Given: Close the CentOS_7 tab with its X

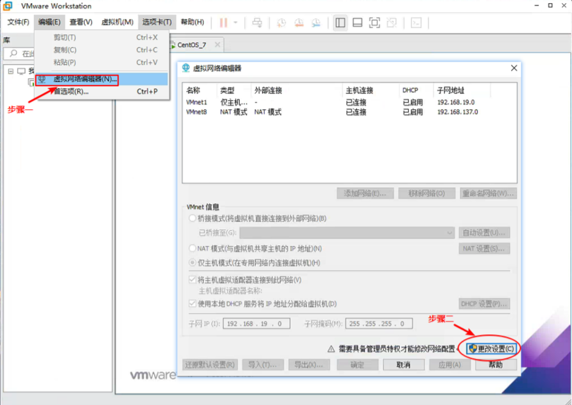Looking at the screenshot, I should pos(217,45).
